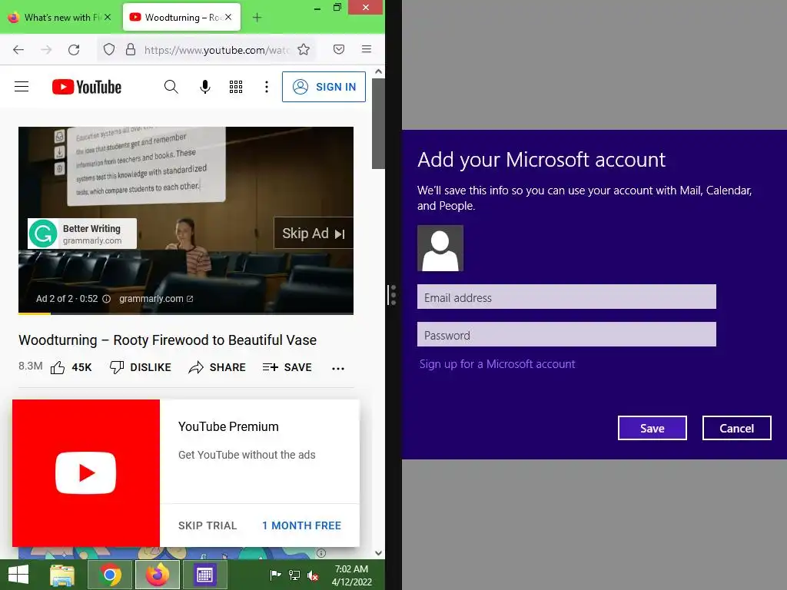Visit grammarly.com link in ad overlay
The height and width of the screenshot is (590, 787).
coord(155,299)
